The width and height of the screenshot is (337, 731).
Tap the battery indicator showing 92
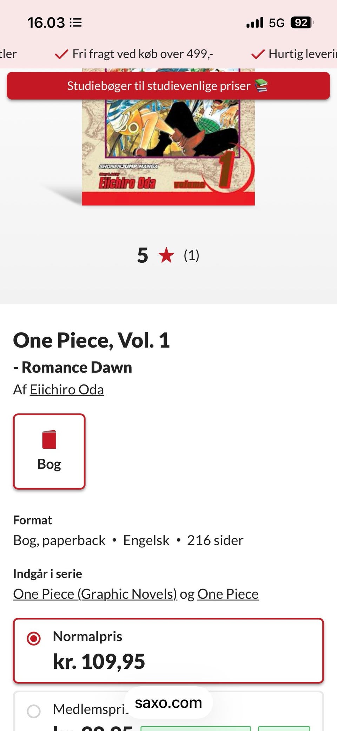[302, 23]
